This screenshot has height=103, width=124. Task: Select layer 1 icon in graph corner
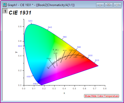point(5,11)
